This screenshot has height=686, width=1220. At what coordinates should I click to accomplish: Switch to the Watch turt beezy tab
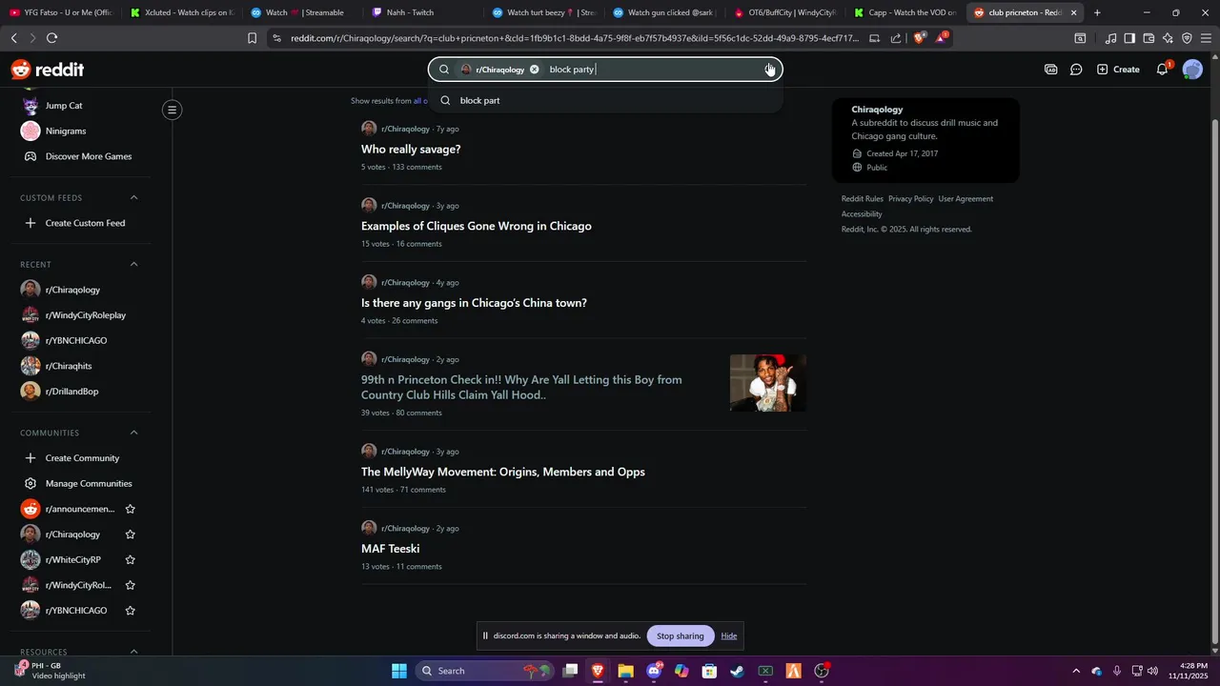coord(544,12)
